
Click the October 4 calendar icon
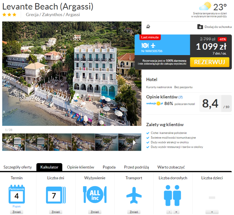coord(17,194)
